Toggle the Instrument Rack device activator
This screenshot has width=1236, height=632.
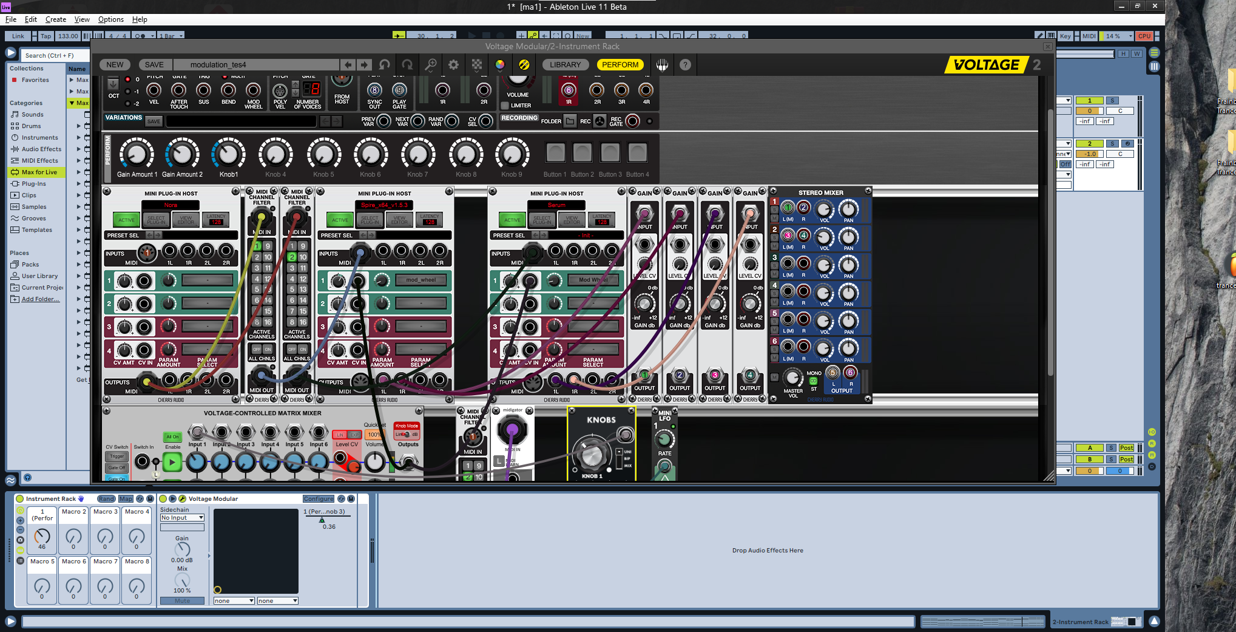pos(19,498)
